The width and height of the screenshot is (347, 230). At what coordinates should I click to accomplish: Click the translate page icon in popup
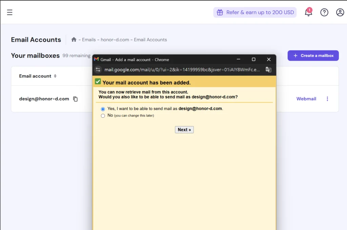(268, 70)
